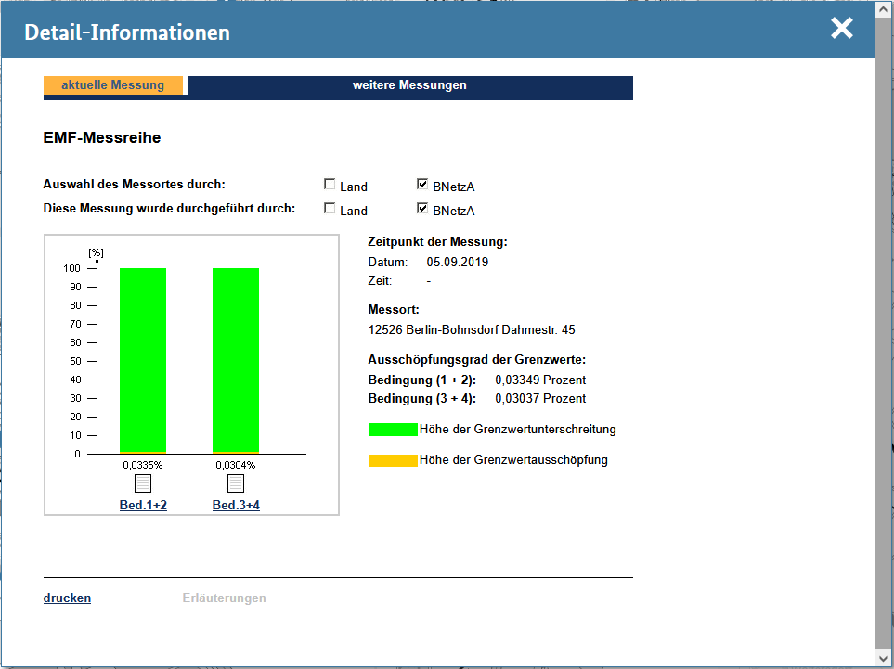Switch to the weitere Messungen tab
The width and height of the screenshot is (894, 669).
tap(409, 85)
